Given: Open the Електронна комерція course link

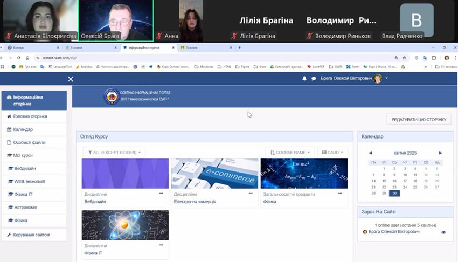Looking at the screenshot, I should point(195,202).
